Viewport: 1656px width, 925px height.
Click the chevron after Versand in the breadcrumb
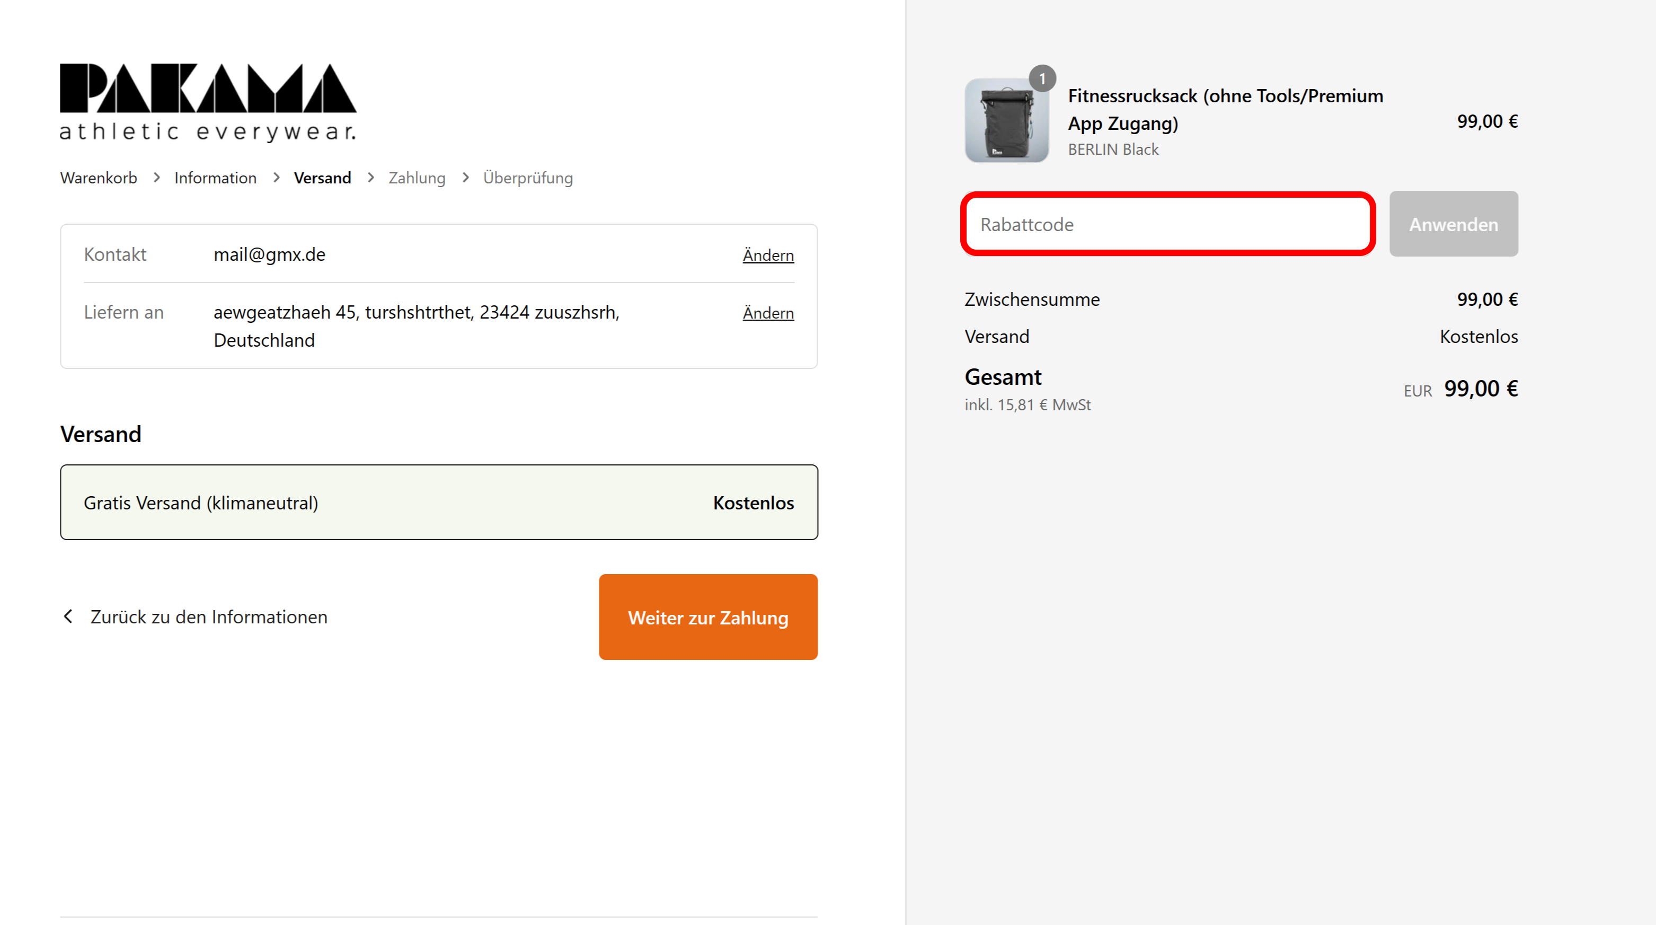(371, 178)
